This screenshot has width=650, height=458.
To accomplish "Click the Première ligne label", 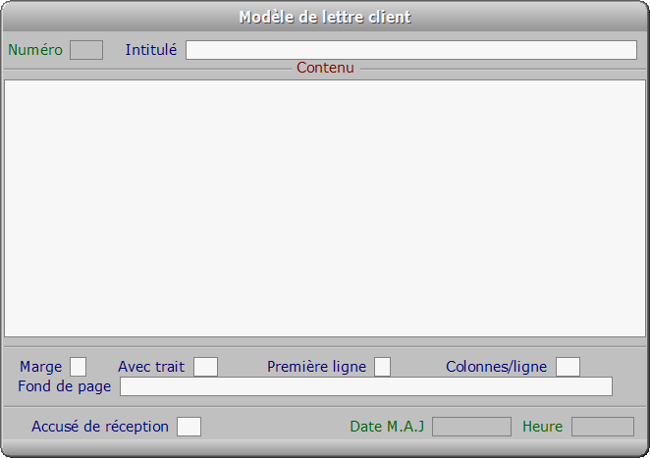I will click(317, 367).
